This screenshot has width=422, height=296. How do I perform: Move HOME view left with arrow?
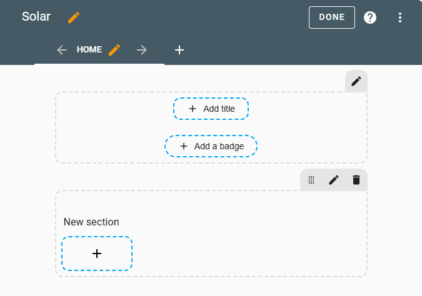click(x=62, y=50)
